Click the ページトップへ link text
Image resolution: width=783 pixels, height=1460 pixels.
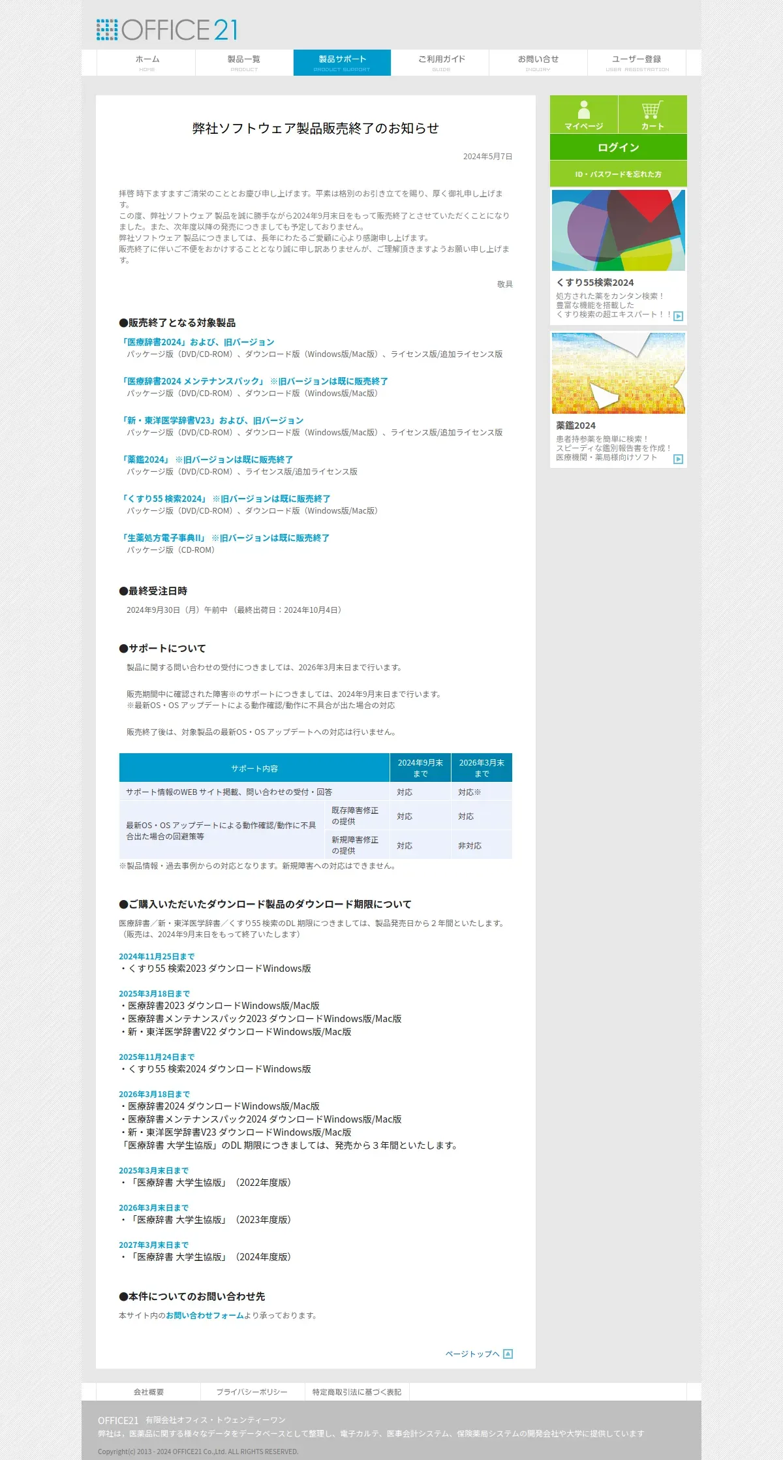pyautogui.click(x=472, y=1354)
